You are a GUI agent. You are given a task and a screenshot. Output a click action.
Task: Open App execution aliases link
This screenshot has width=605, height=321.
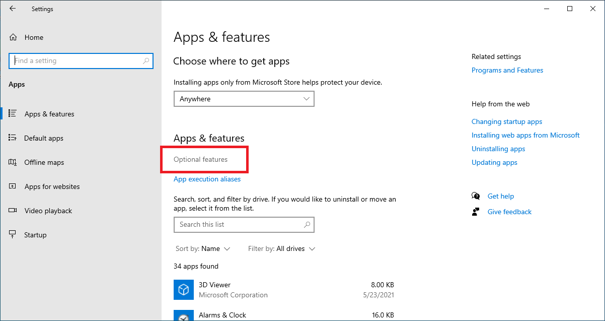click(x=207, y=179)
